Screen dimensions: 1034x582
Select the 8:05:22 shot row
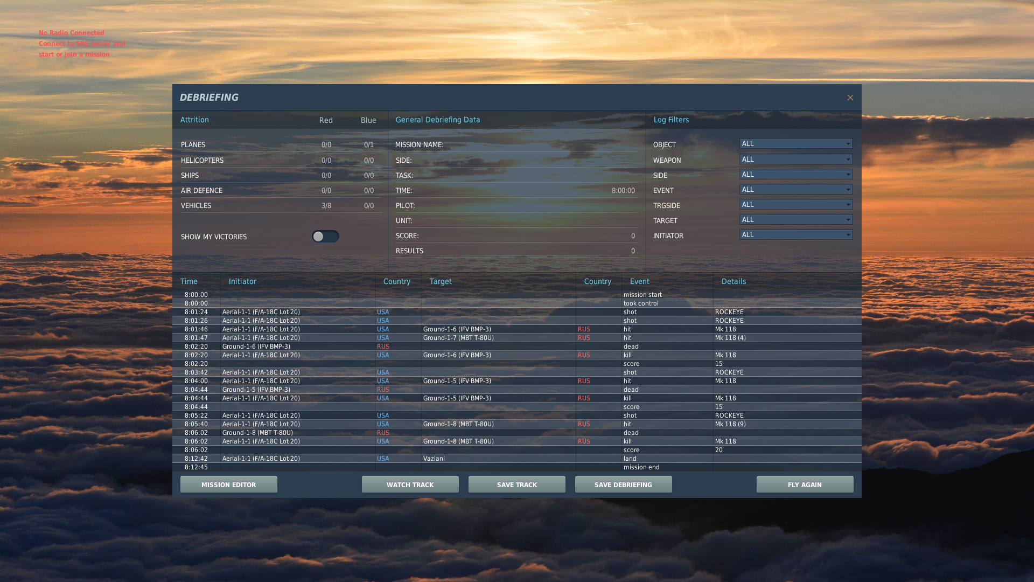(517, 415)
